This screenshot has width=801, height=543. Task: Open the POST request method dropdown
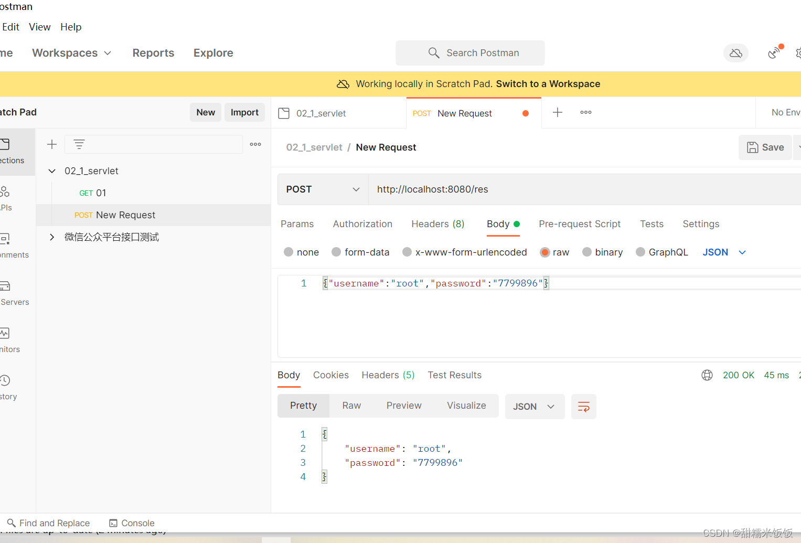(x=322, y=189)
